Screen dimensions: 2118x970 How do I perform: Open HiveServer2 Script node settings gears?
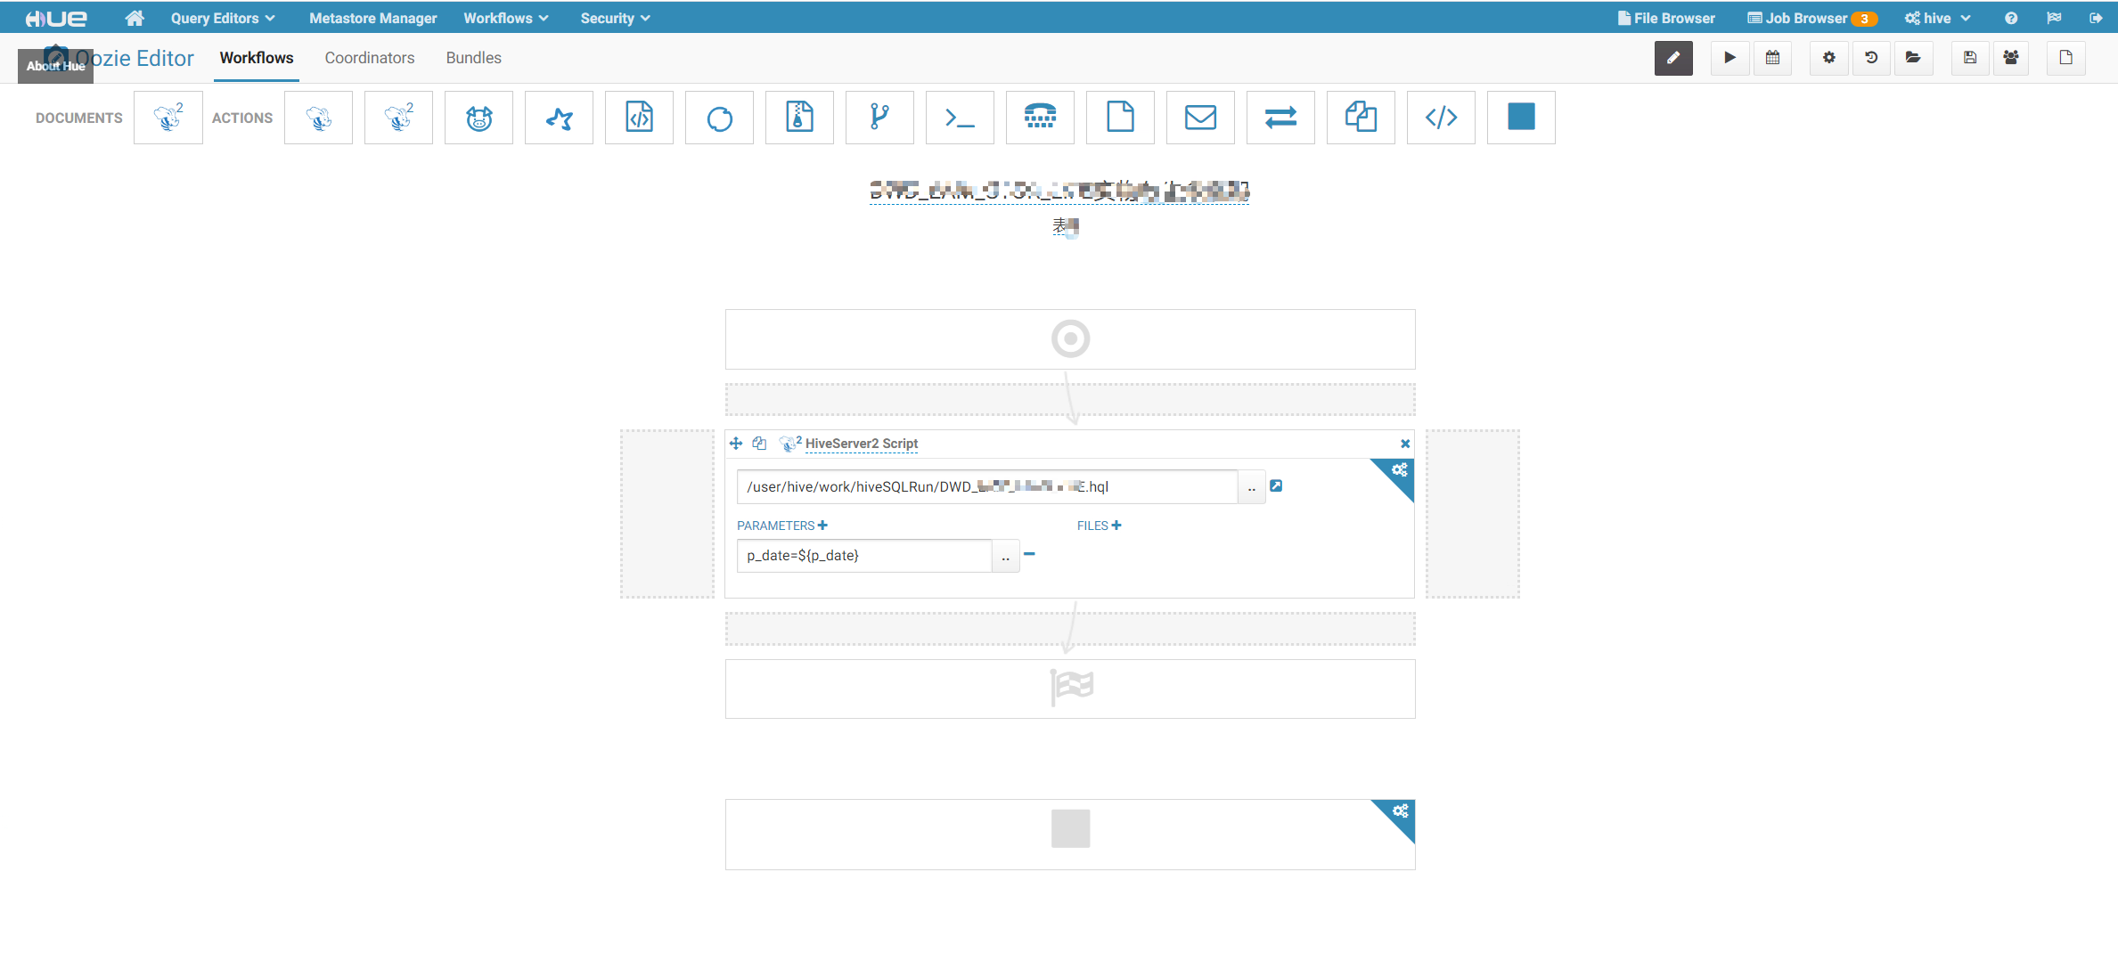coord(1399,470)
